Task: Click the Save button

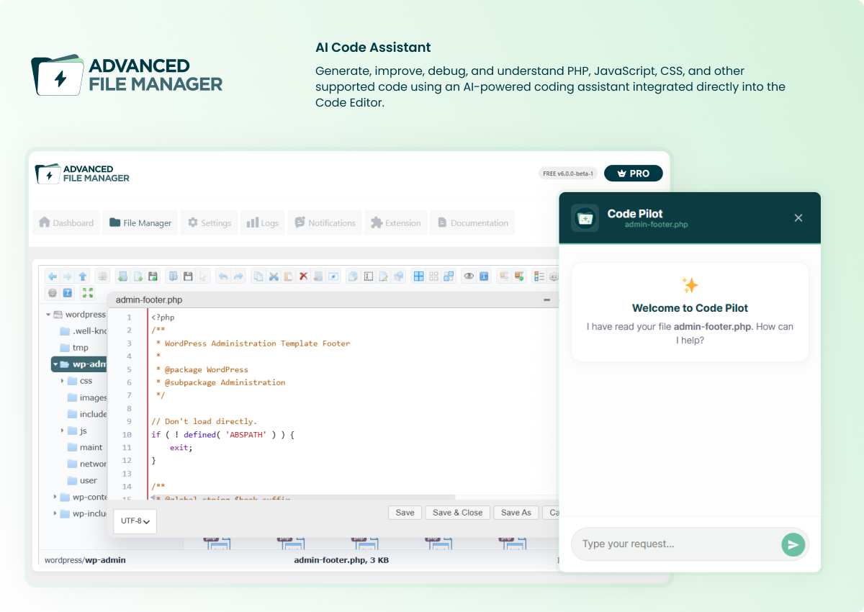Action: click(405, 513)
